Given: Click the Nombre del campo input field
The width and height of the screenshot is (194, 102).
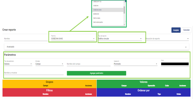Looking at the screenshot, I should (x=88, y=64).
